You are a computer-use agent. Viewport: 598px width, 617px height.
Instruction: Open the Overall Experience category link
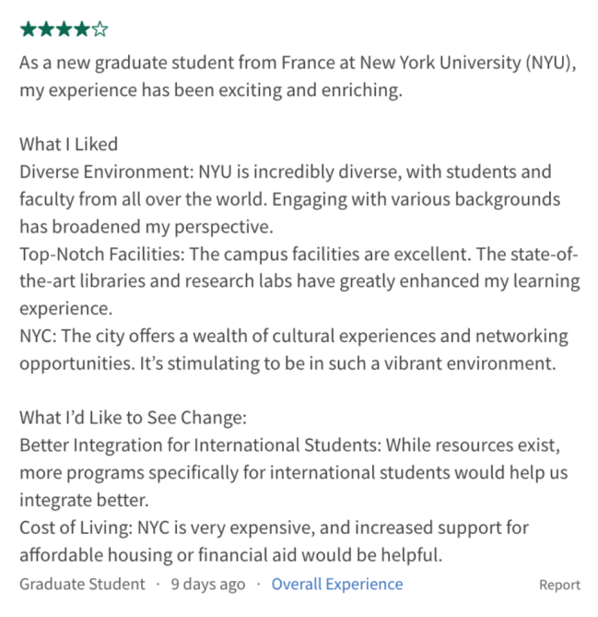point(336,584)
